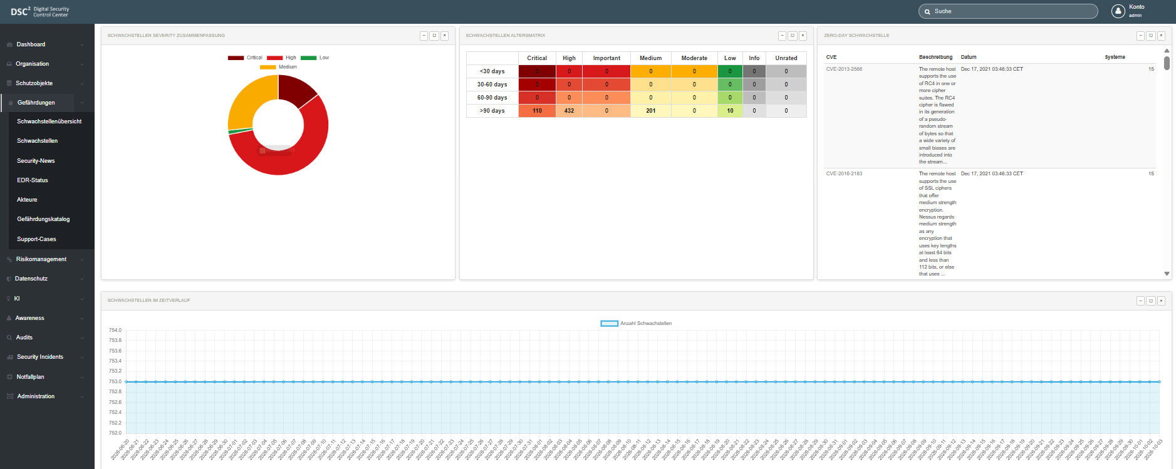
Task: Maximize the Zero-Day Schwachstelle panel
Action: (x=1150, y=36)
